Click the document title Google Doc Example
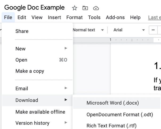 [34, 8]
